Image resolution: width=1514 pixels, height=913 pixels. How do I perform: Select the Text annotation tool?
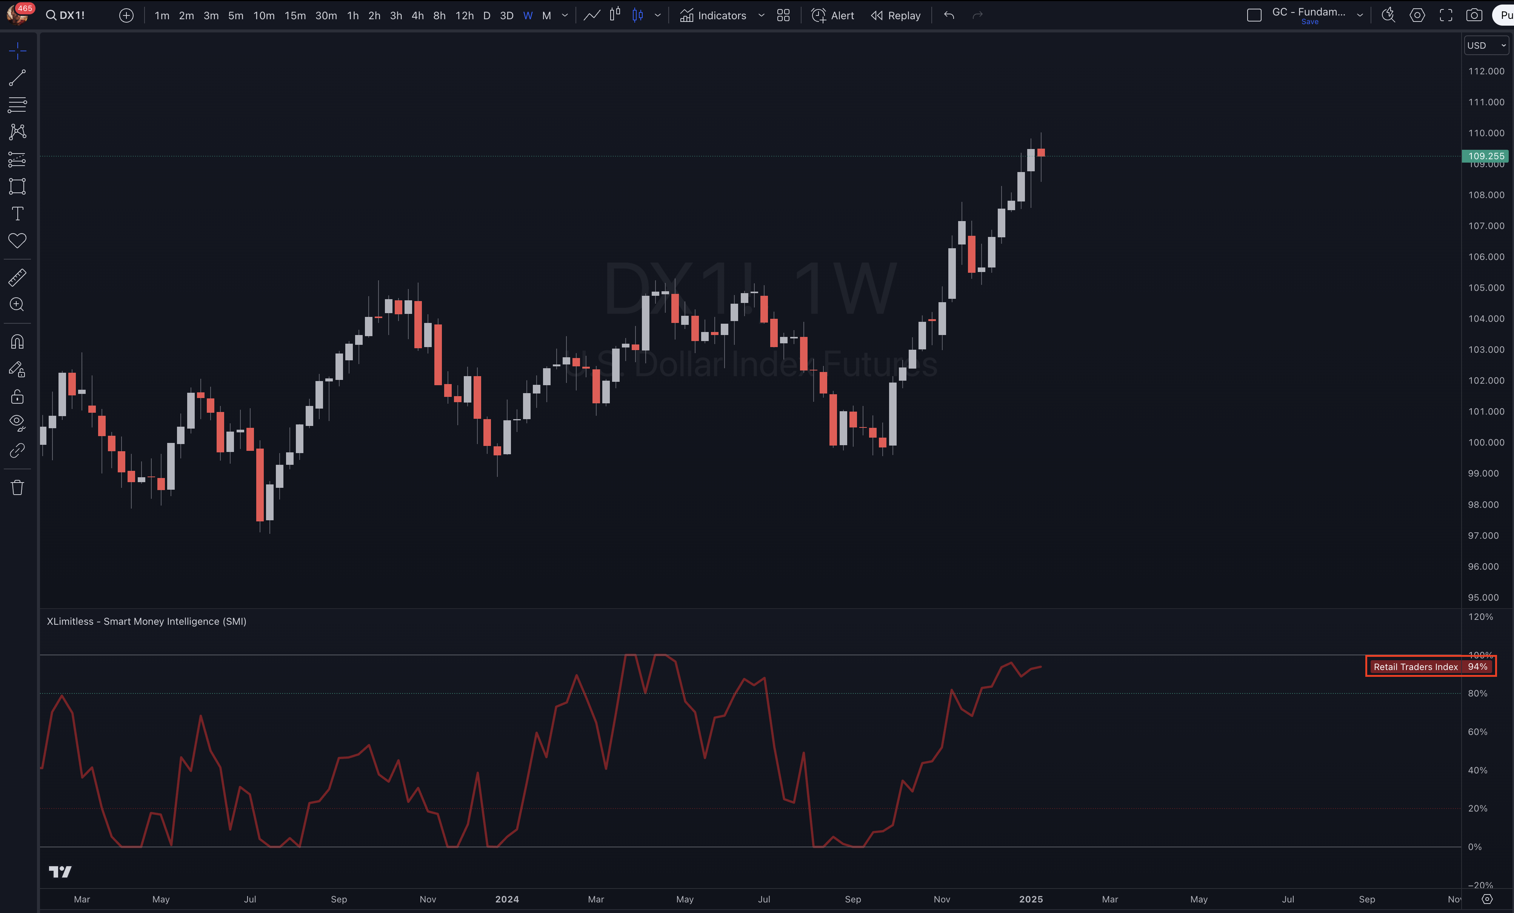pyautogui.click(x=17, y=214)
